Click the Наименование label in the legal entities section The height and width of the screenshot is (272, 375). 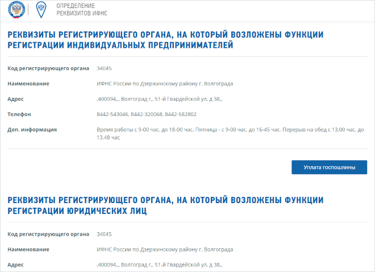[x=28, y=249]
